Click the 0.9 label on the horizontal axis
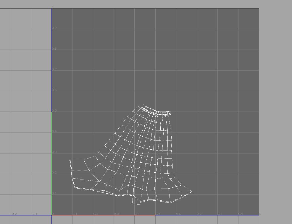The image size is (292, 224). coord(241,214)
